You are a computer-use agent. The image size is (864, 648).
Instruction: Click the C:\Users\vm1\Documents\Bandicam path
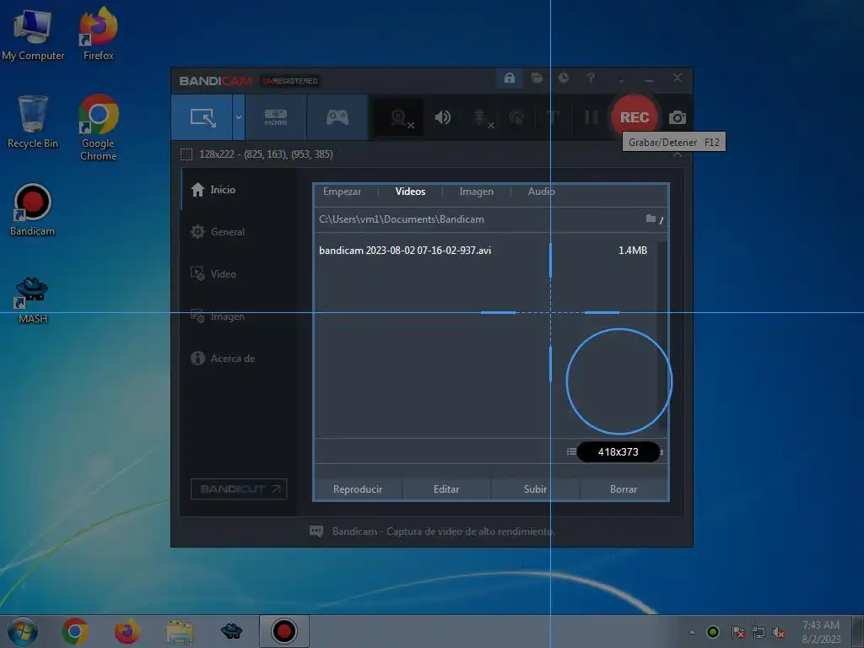click(401, 219)
